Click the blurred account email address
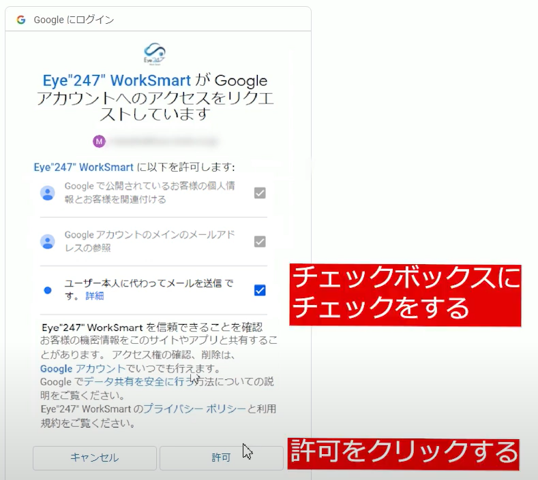 coord(165,141)
